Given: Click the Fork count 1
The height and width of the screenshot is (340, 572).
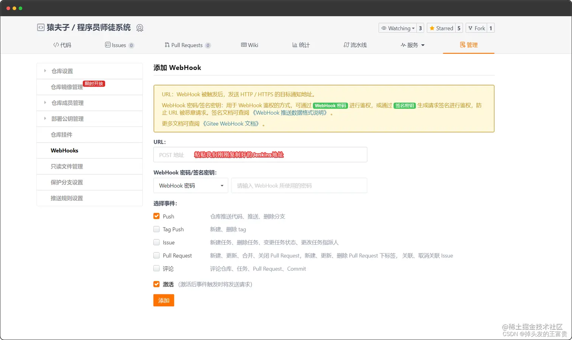Looking at the screenshot, I should [491, 28].
